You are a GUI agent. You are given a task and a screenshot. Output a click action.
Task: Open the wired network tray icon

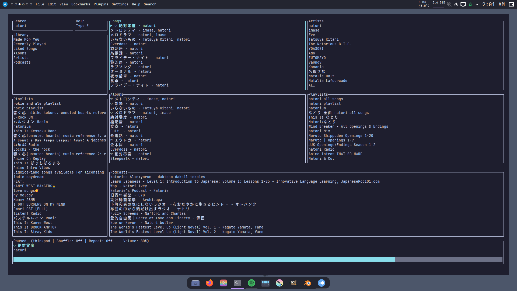coord(463,4)
